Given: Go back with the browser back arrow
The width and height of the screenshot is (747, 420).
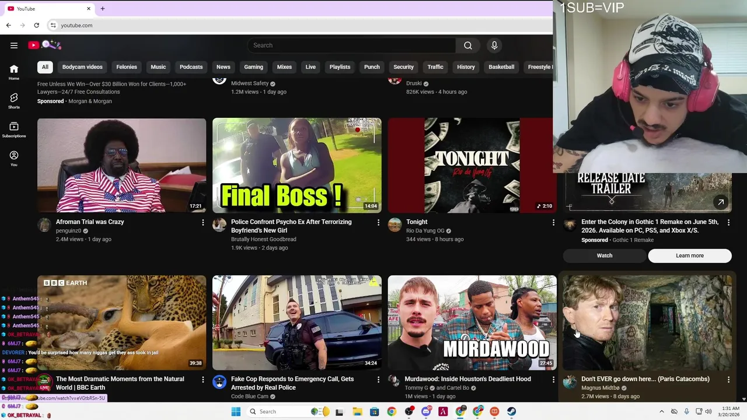Looking at the screenshot, I should (x=8, y=25).
